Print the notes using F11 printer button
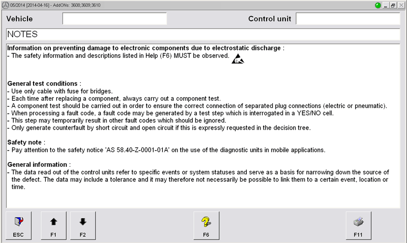Screen dimensions: 407x243 coord(358,225)
